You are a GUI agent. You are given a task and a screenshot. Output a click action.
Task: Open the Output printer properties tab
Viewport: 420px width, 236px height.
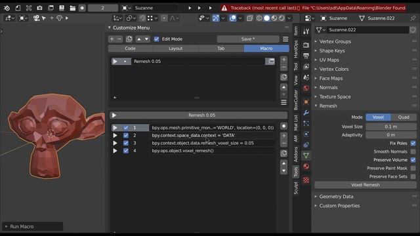[306, 55]
